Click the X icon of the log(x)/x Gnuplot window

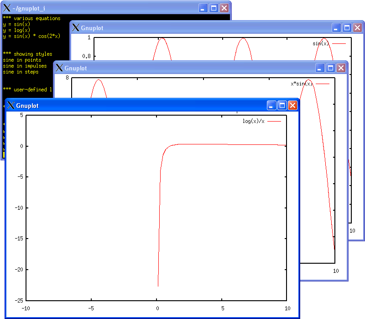click(11, 106)
